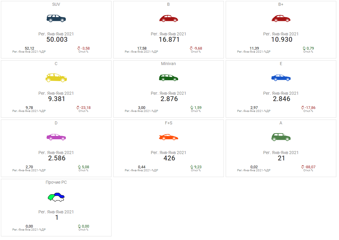Click the red down indicator beside -88,07
339x240 pixels.
(x=303, y=167)
